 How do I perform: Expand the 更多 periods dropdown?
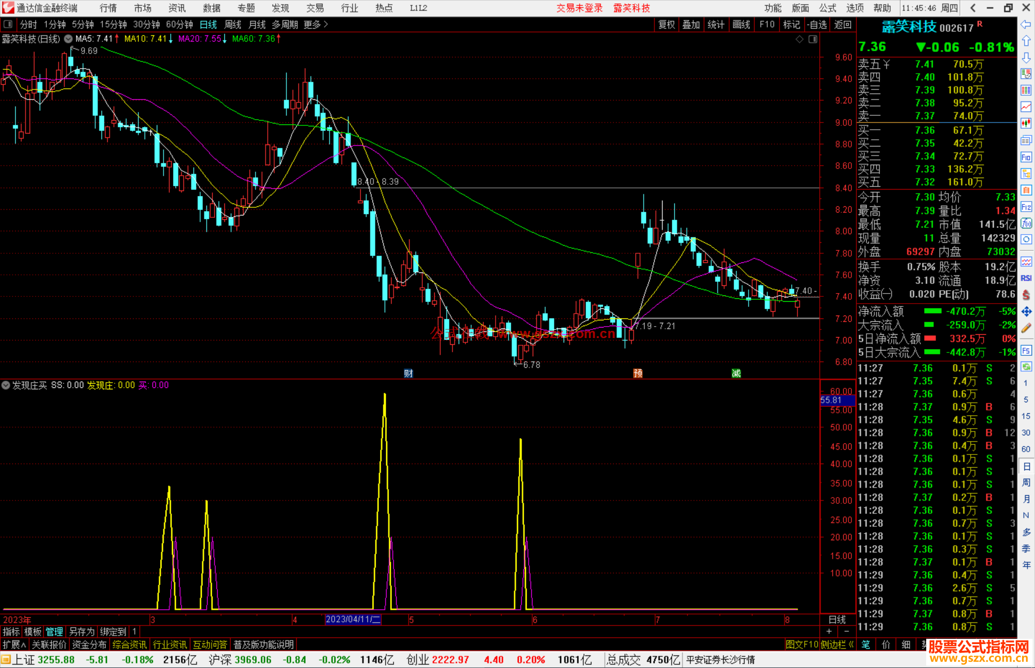click(x=316, y=24)
